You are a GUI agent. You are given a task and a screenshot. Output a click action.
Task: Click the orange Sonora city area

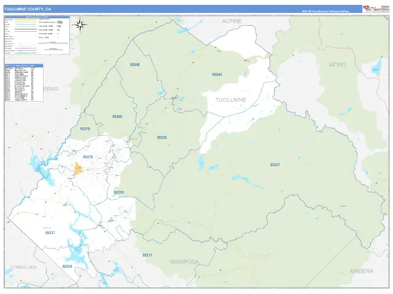coord(78,168)
